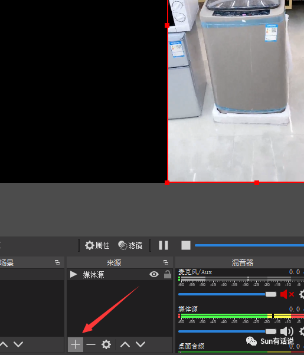This screenshot has height=355, width=304.
Task: Open 滤镜 (filters) in the toolbar
Action: tap(130, 245)
